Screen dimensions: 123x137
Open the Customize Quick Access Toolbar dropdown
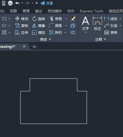click(37, 3)
